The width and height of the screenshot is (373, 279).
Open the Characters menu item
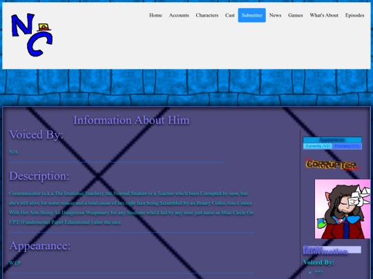pyautogui.click(x=207, y=15)
